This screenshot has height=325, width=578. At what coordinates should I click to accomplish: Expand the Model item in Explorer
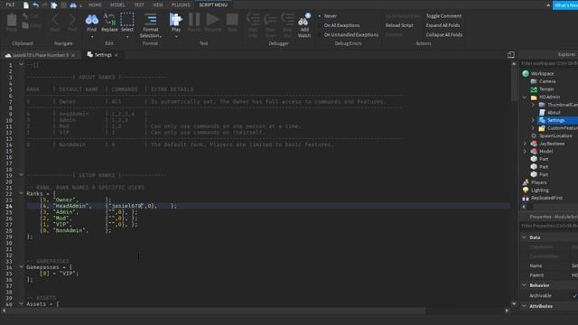tap(525, 151)
